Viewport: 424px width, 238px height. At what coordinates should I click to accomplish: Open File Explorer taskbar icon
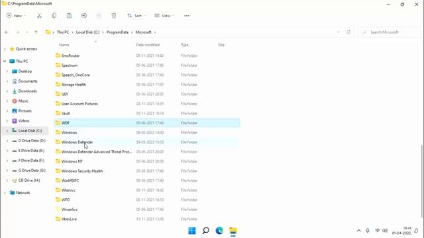(x=233, y=231)
